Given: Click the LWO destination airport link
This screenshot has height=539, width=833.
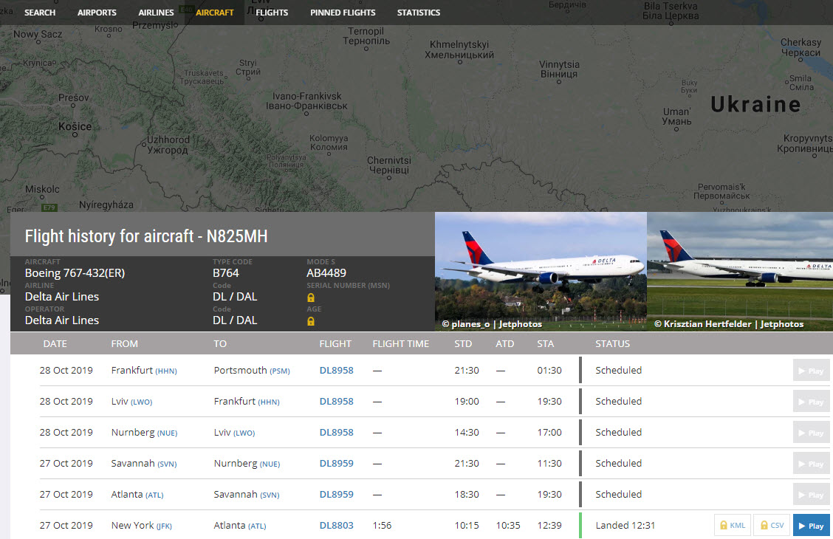Looking at the screenshot, I should click(x=244, y=433).
